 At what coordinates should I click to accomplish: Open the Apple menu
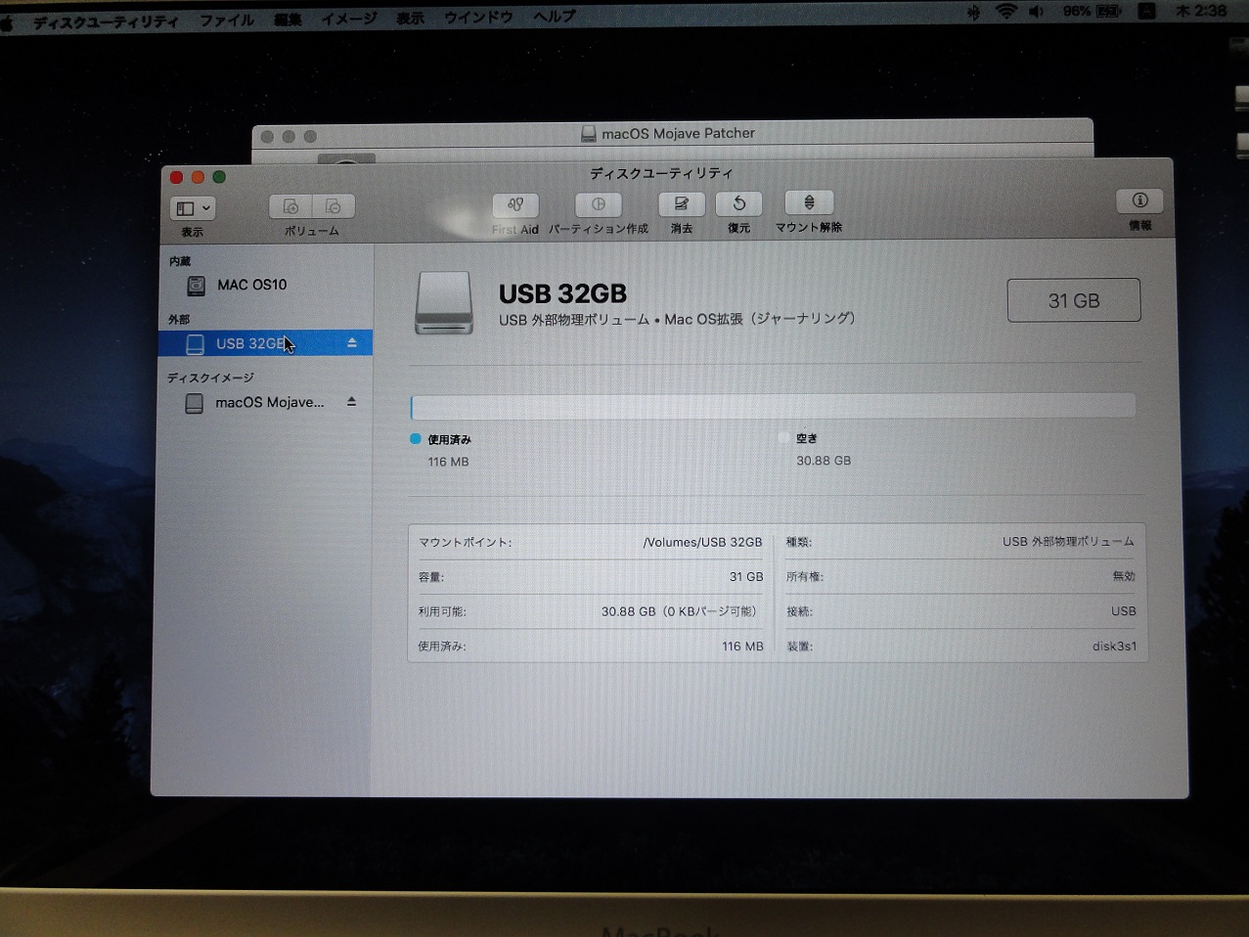tap(8, 22)
